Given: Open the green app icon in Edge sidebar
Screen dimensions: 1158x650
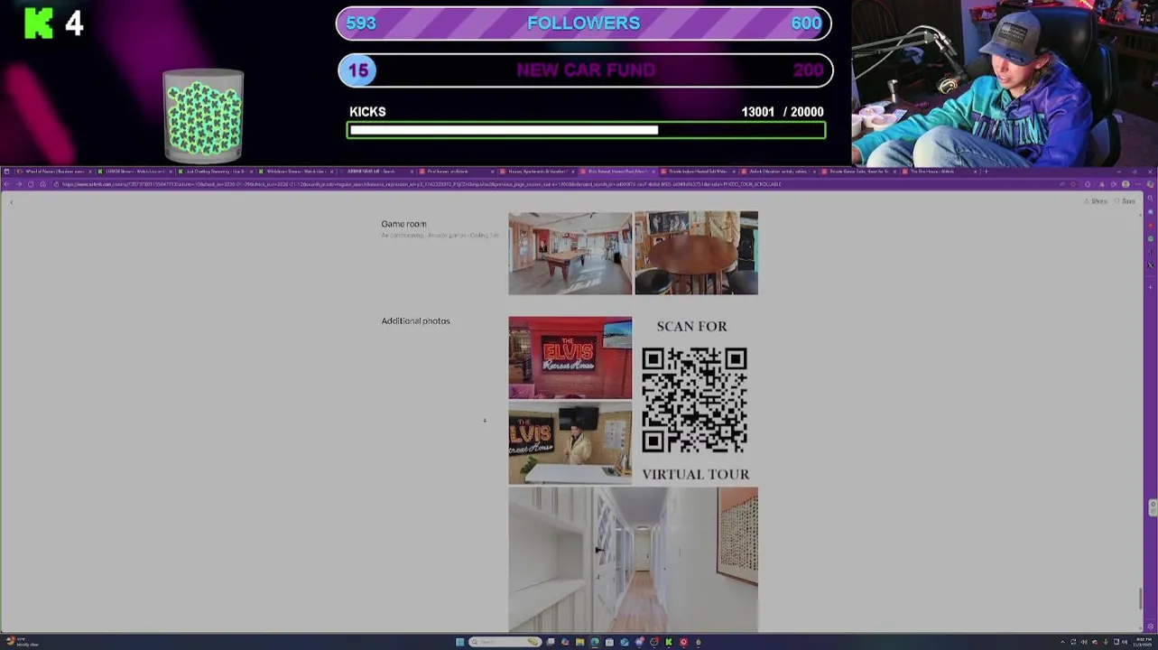Looking at the screenshot, I should tap(1150, 238).
